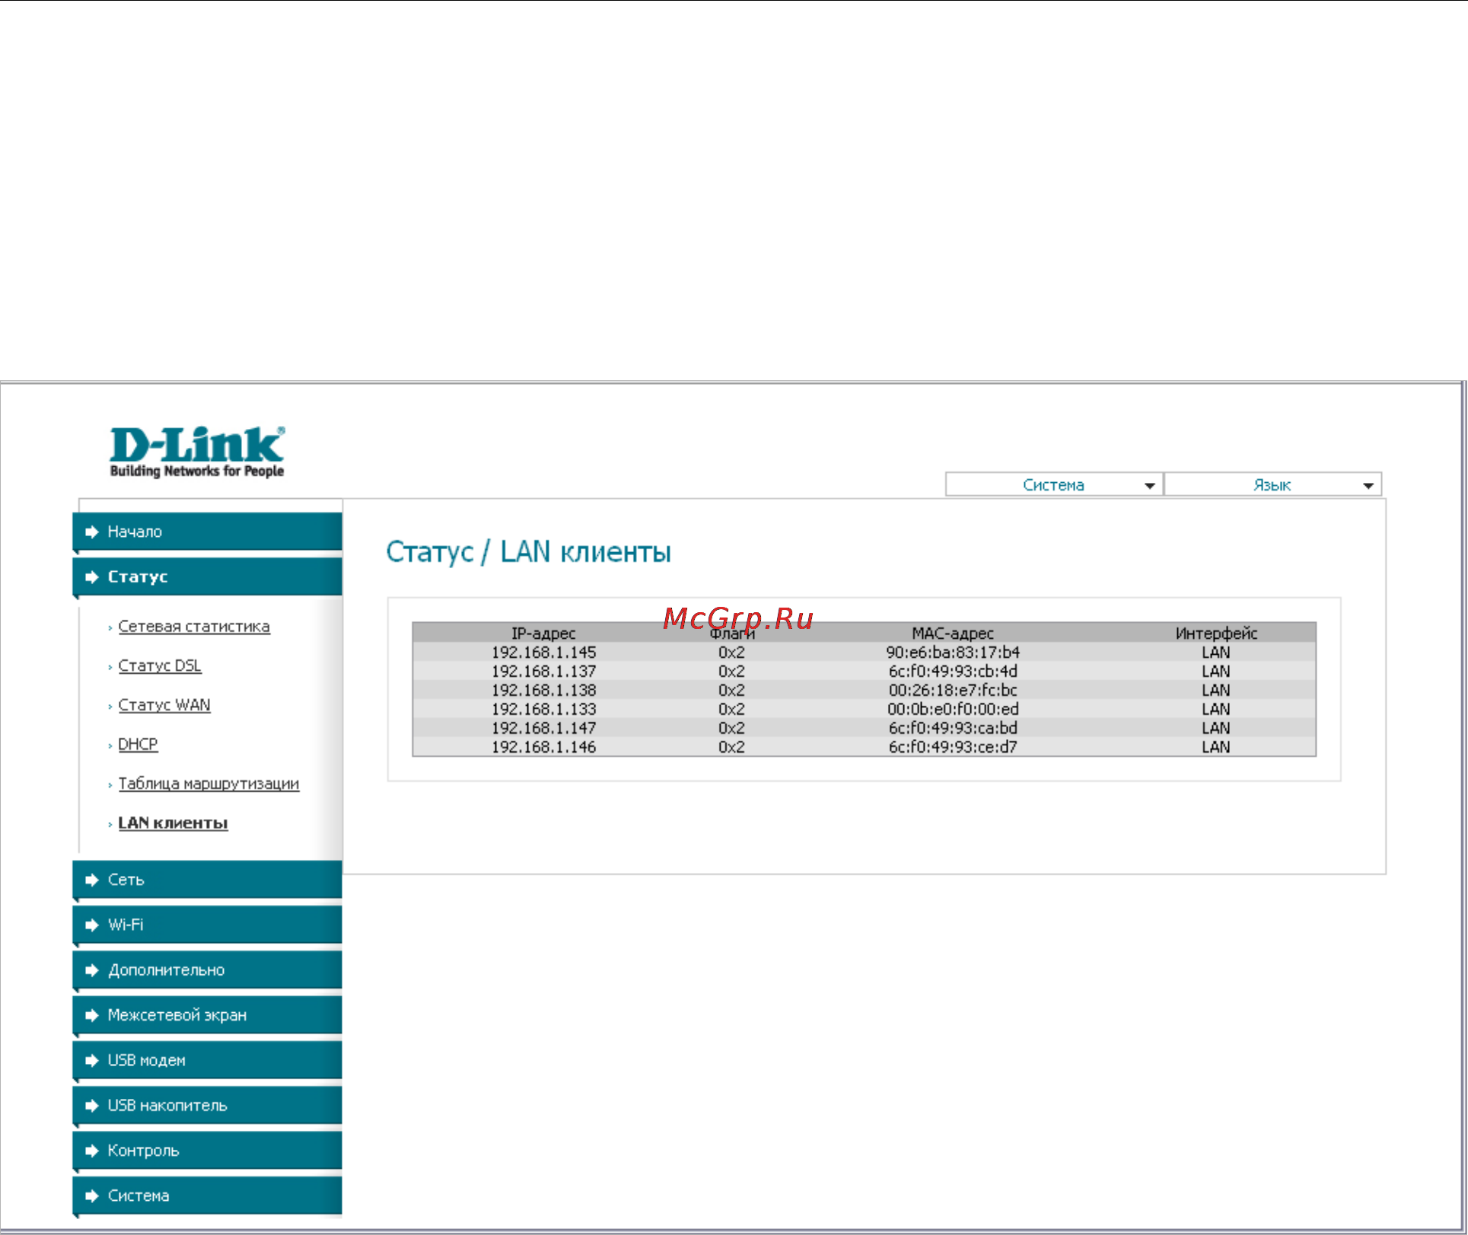
Task: Click the 0x2 flag for 192.168.1.145
Action: click(x=731, y=652)
